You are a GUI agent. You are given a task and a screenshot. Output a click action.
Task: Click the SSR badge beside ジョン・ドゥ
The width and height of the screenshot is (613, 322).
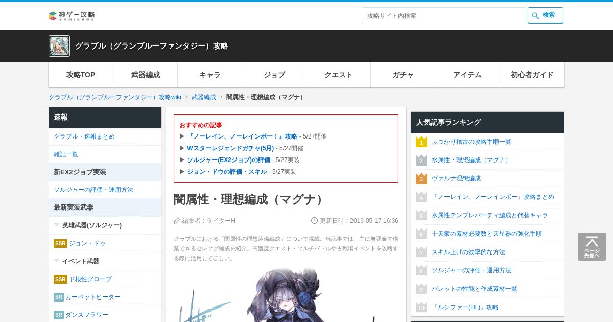click(60, 243)
